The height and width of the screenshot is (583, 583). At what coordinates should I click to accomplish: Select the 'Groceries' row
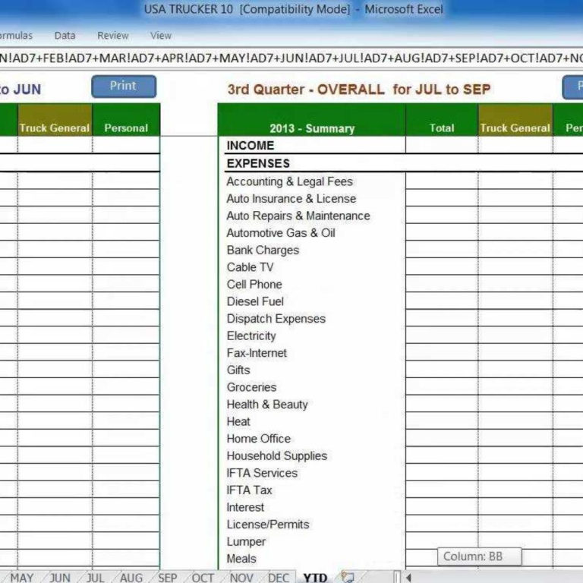pos(251,387)
